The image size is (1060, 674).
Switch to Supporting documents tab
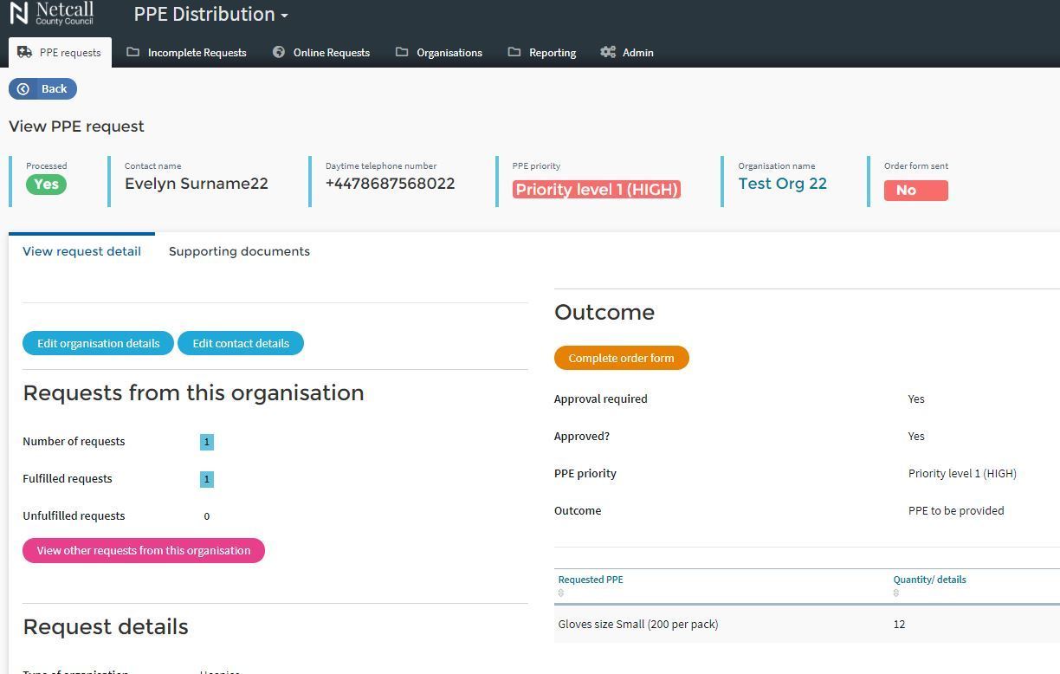pyautogui.click(x=239, y=251)
